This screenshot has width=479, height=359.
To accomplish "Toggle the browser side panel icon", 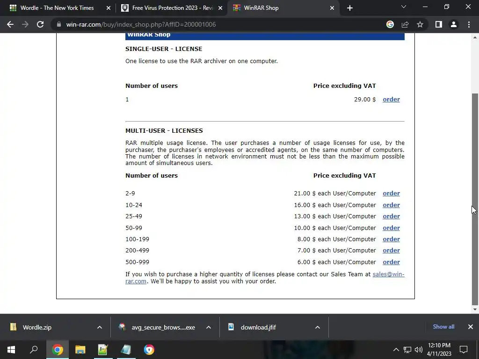I will coord(439,24).
